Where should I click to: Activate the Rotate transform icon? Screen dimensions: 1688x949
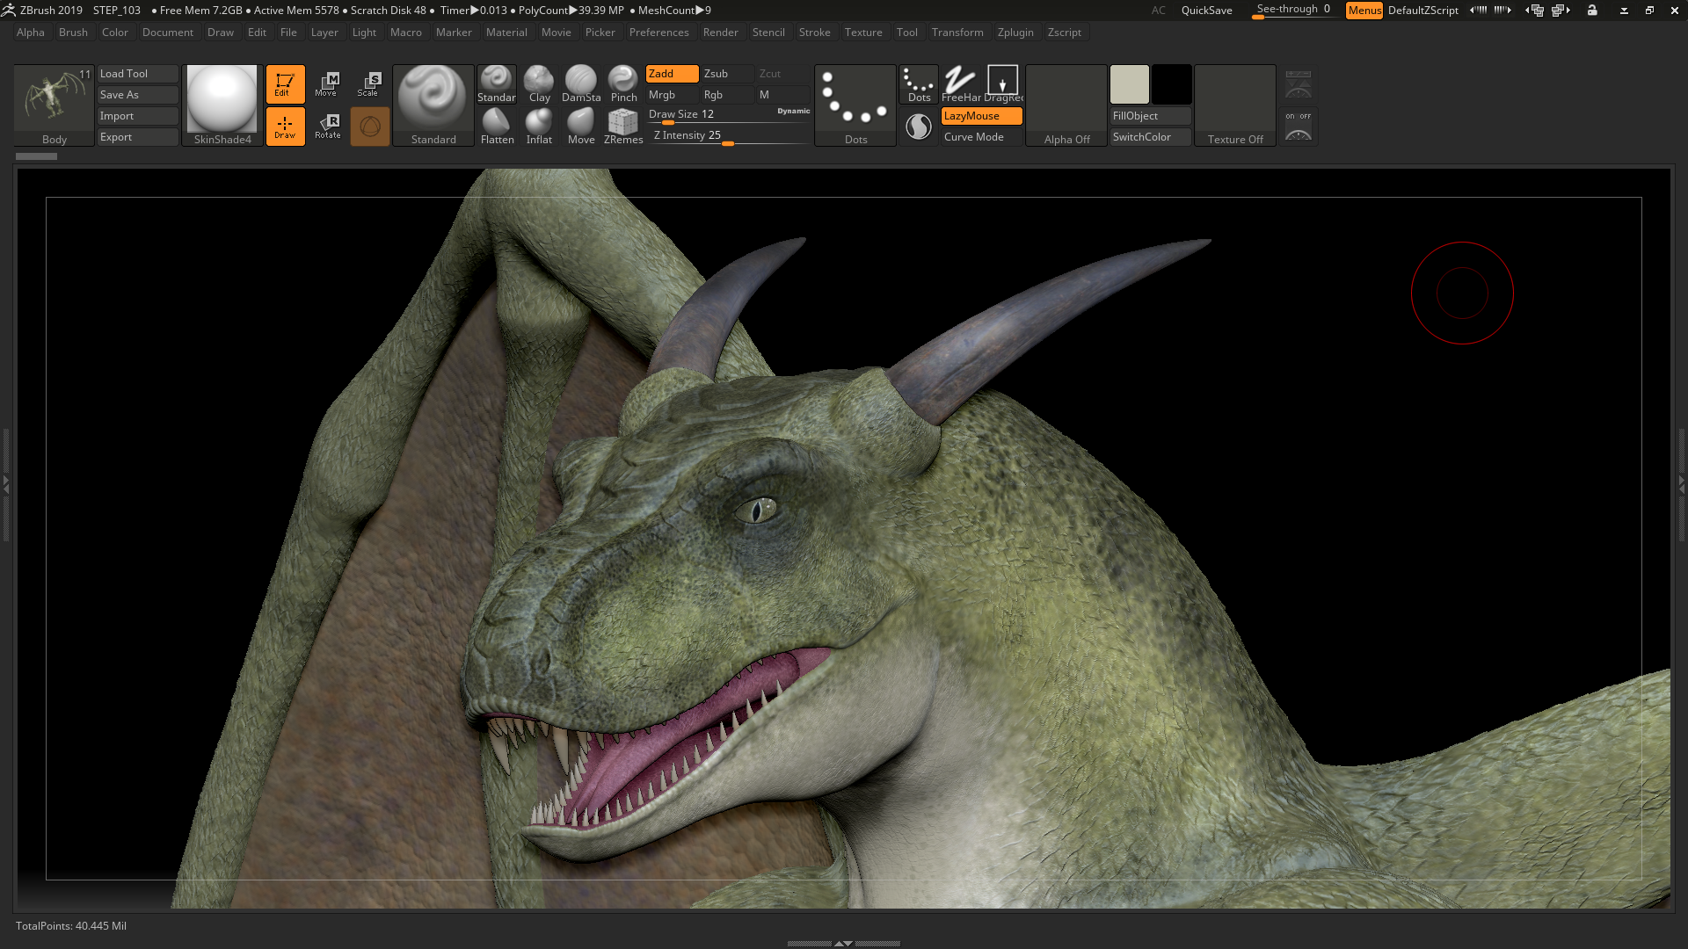tap(327, 126)
